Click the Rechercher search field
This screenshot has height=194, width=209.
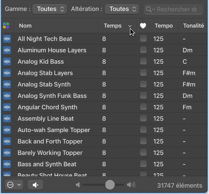(x=176, y=9)
